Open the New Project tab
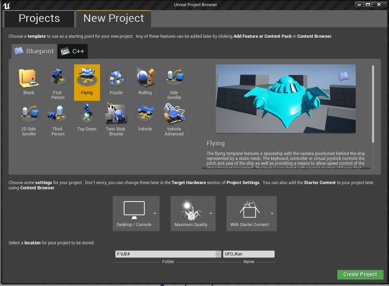Viewport: 389px width, 286px height. 114,19
